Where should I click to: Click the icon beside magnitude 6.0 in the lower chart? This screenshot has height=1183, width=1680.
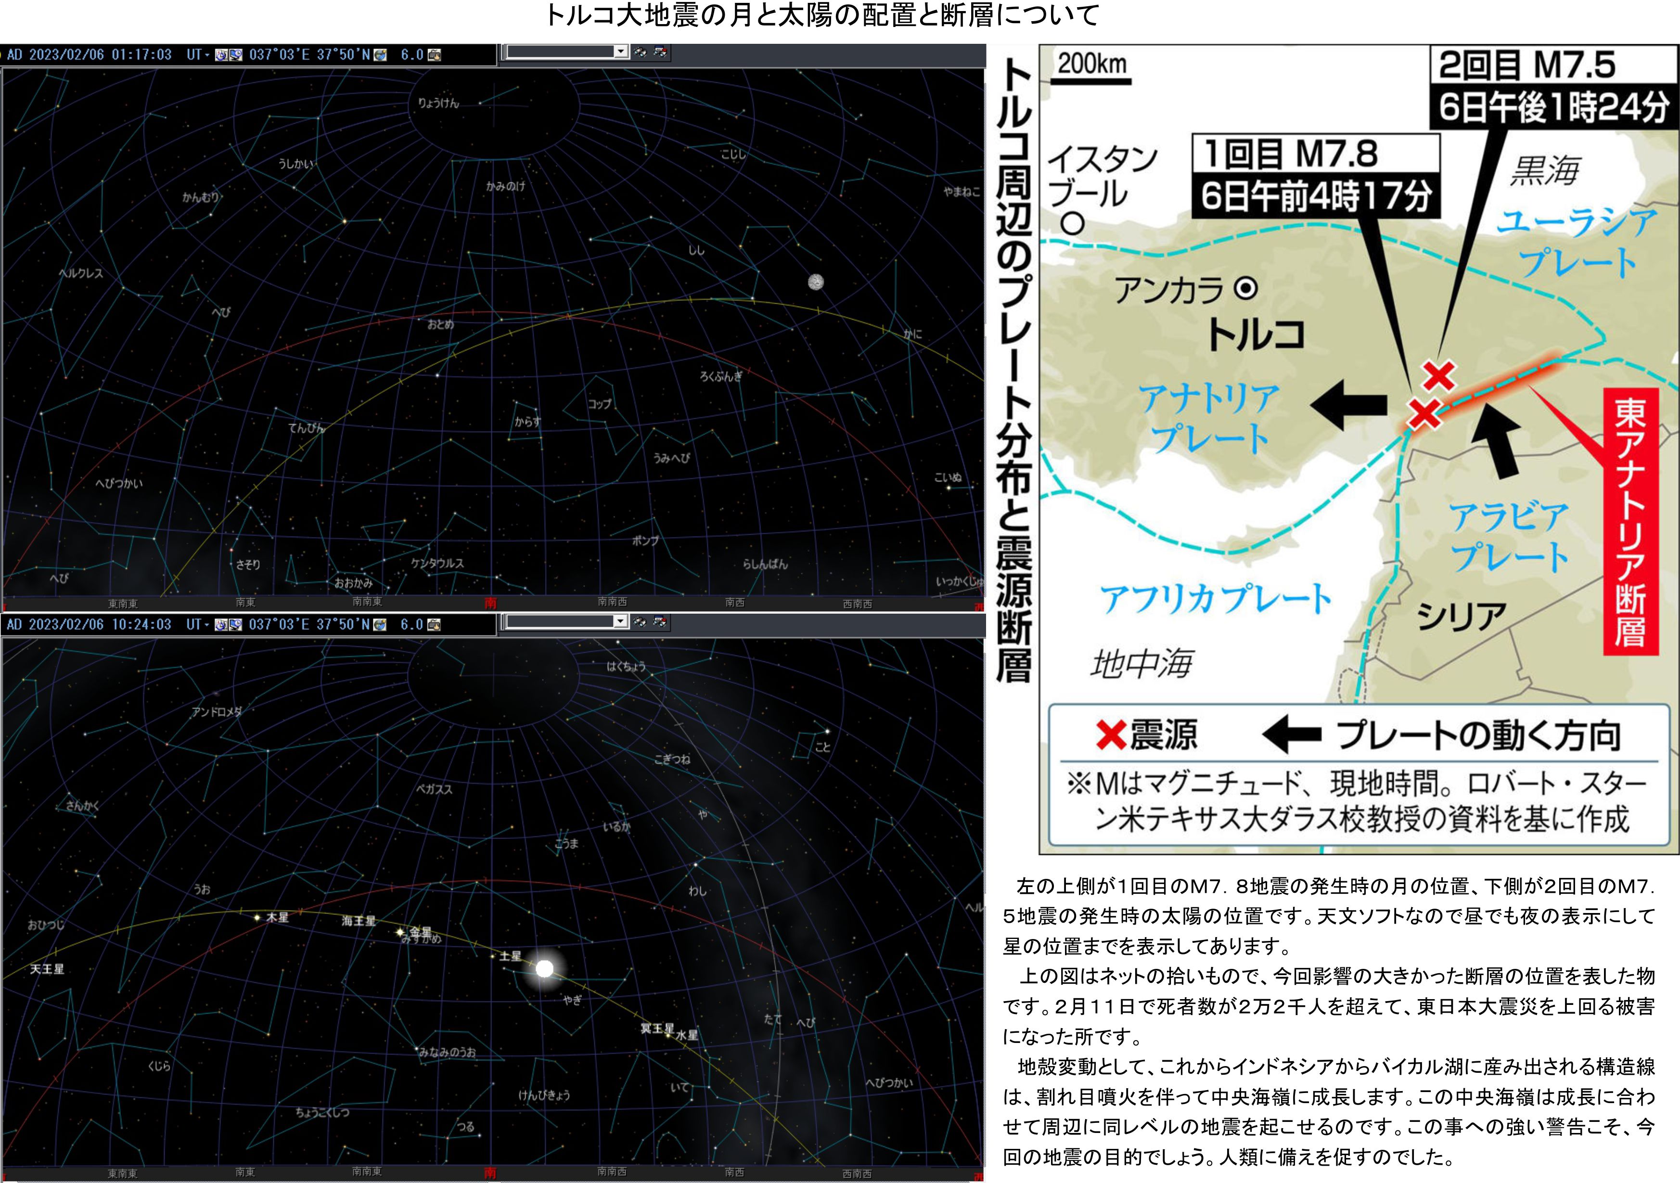435,625
